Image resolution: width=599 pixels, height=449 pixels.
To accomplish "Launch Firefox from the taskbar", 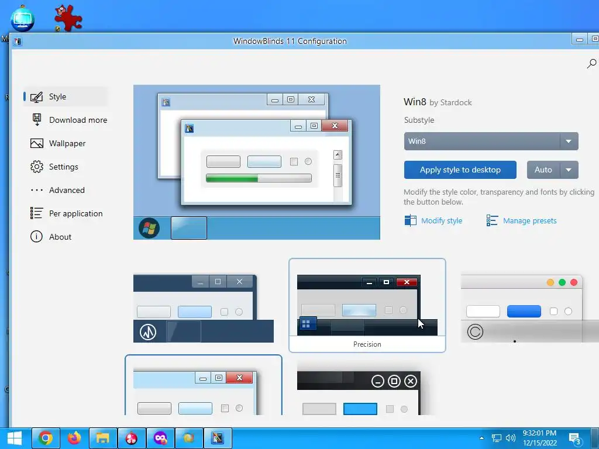I will click(74, 438).
